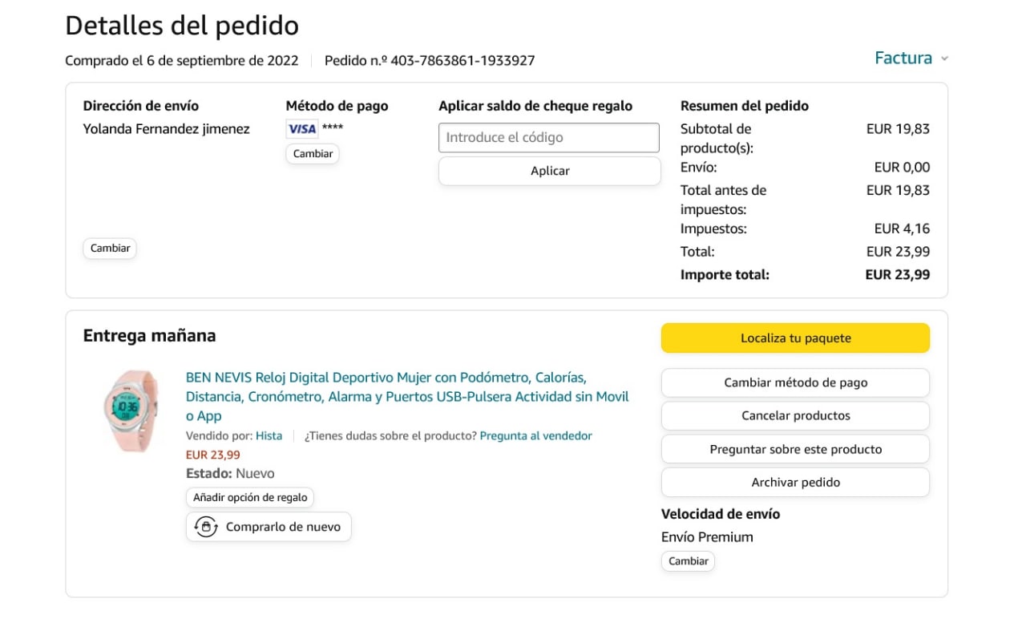Change shipping speed under Envío Premium
1026x623 pixels.
(x=688, y=561)
